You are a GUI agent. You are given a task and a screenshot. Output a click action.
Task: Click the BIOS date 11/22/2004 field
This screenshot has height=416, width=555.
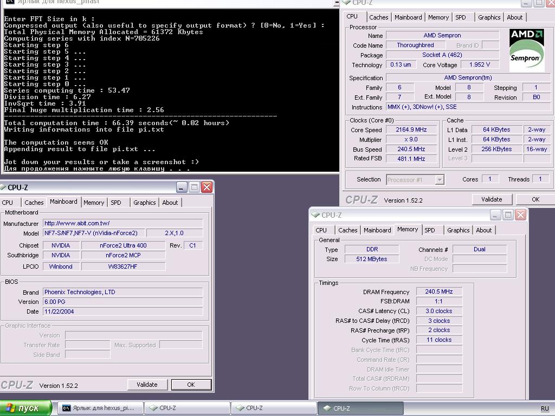pyautogui.click(x=123, y=311)
